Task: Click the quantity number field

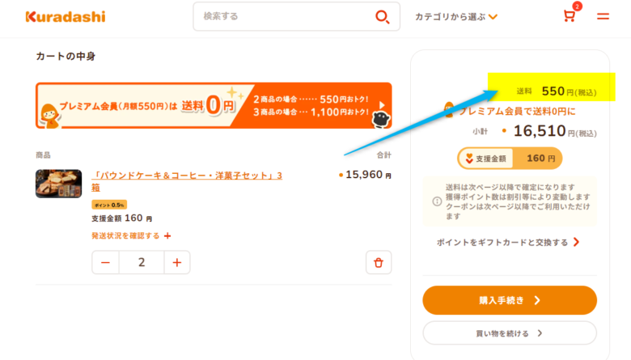Action: click(x=142, y=262)
